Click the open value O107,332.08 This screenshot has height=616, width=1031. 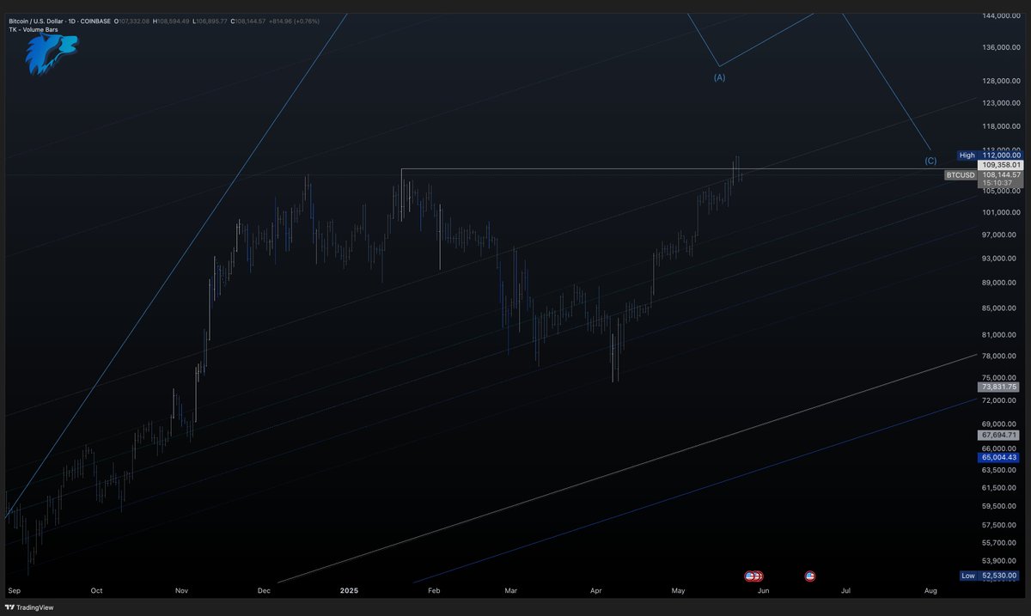(131, 21)
